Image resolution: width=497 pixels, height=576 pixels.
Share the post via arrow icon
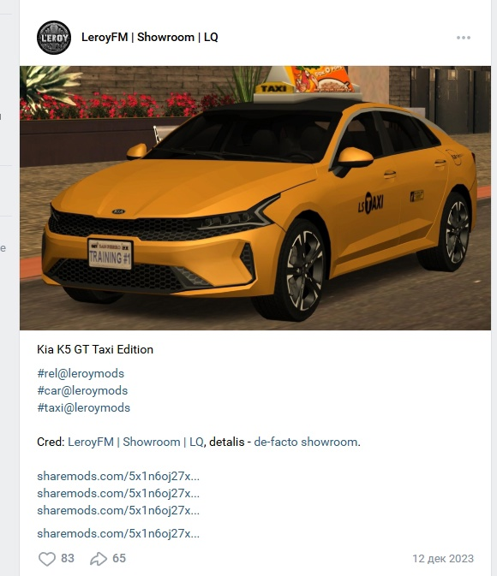(99, 559)
